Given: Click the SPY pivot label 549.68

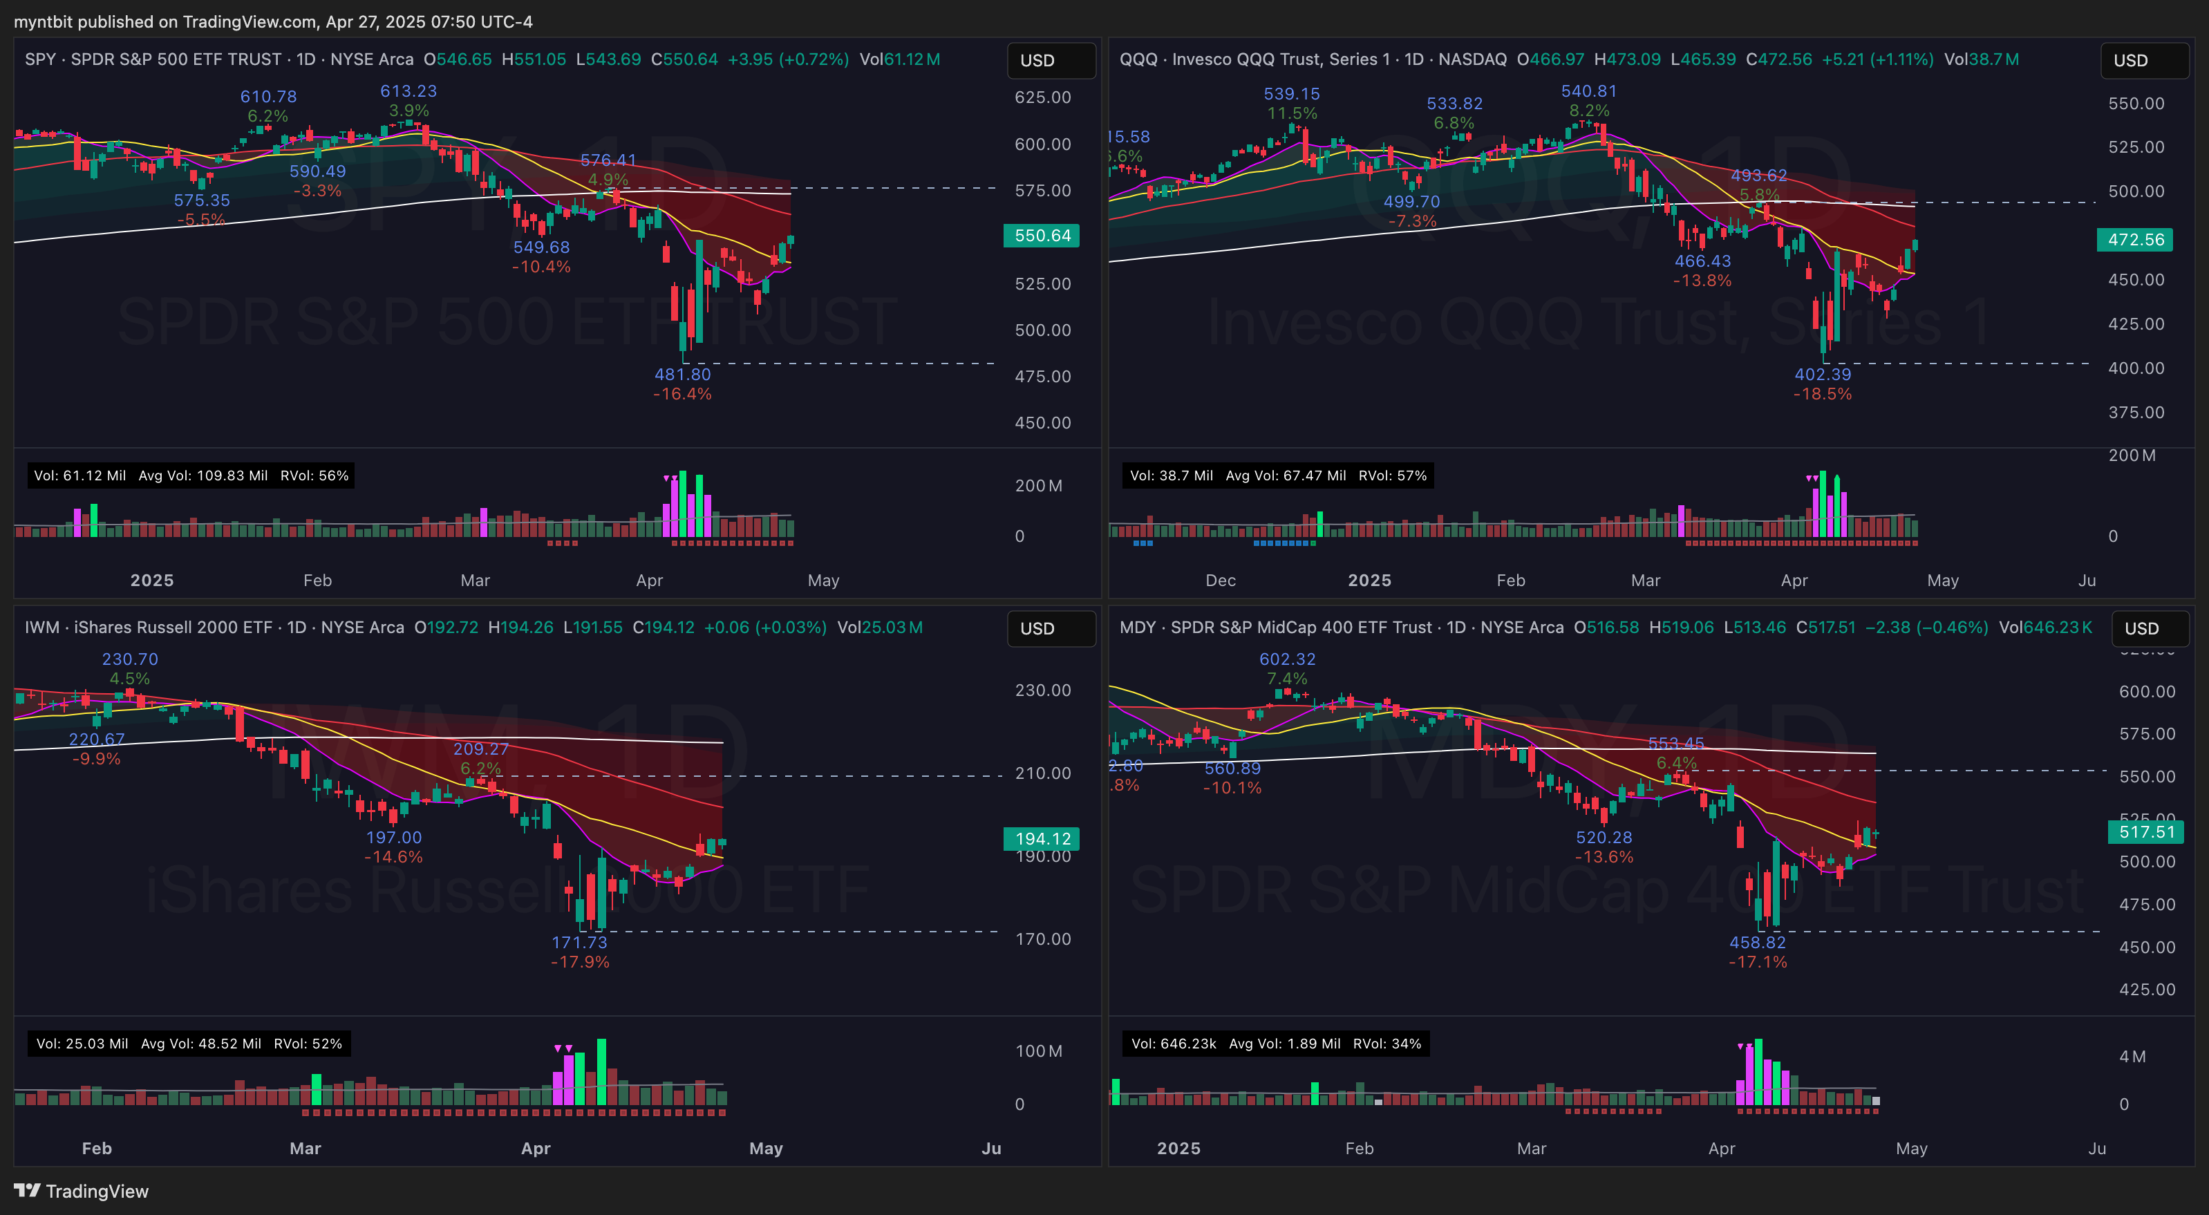Looking at the screenshot, I should pyautogui.click(x=541, y=248).
